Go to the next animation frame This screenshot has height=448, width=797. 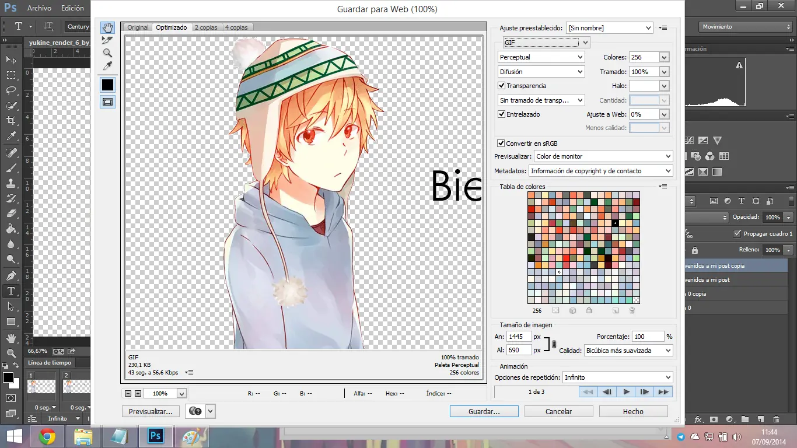click(645, 392)
